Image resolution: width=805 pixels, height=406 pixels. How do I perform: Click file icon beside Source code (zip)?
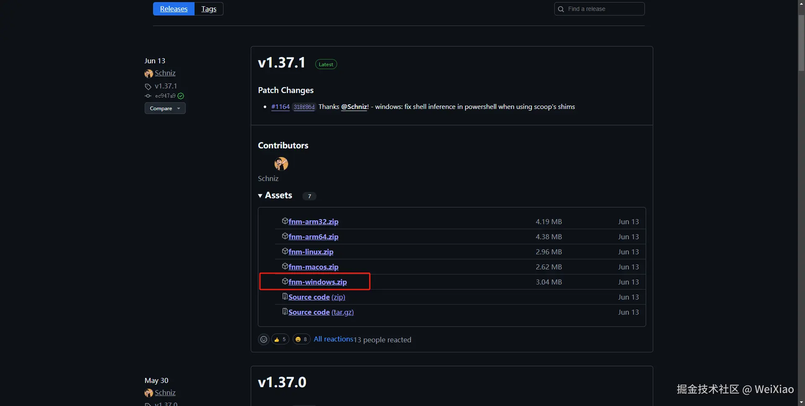click(285, 296)
